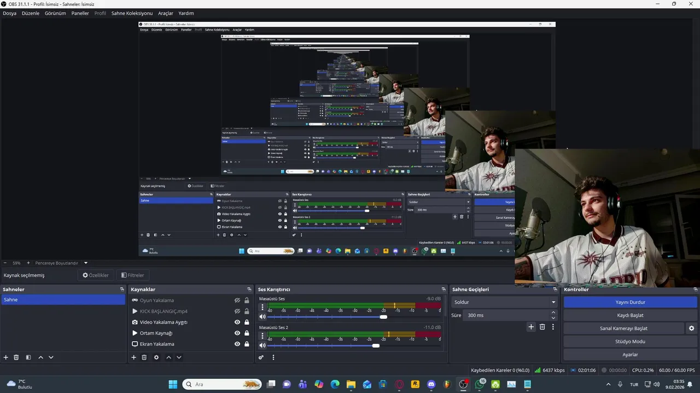Open the Düzenle menu
The width and height of the screenshot is (700, 393).
(x=31, y=13)
